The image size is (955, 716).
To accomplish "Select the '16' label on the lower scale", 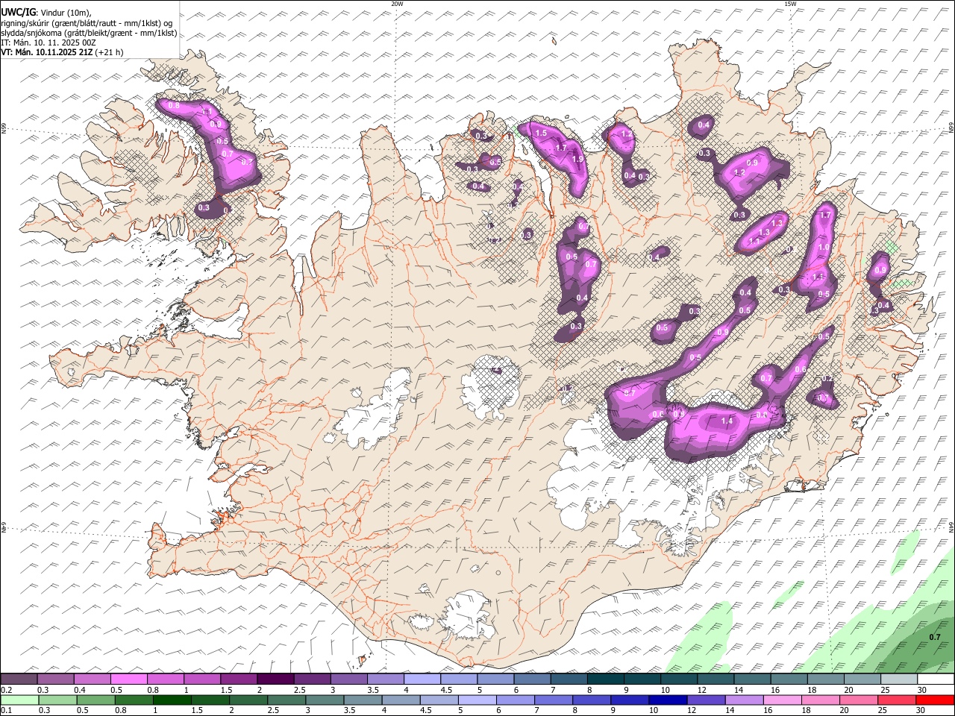I will [768, 711].
